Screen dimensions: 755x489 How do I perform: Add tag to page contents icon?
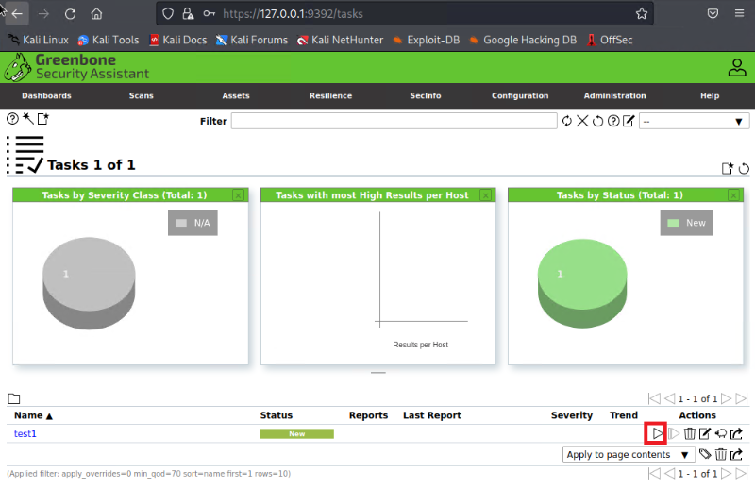click(x=705, y=454)
